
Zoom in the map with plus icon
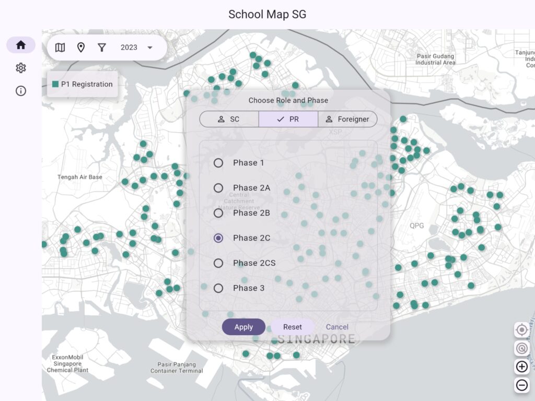click(x=522, y=367)
